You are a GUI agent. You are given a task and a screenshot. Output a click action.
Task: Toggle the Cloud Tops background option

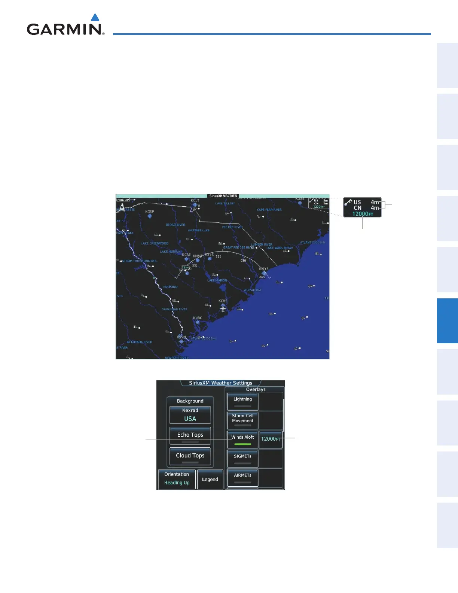point(190,456)
